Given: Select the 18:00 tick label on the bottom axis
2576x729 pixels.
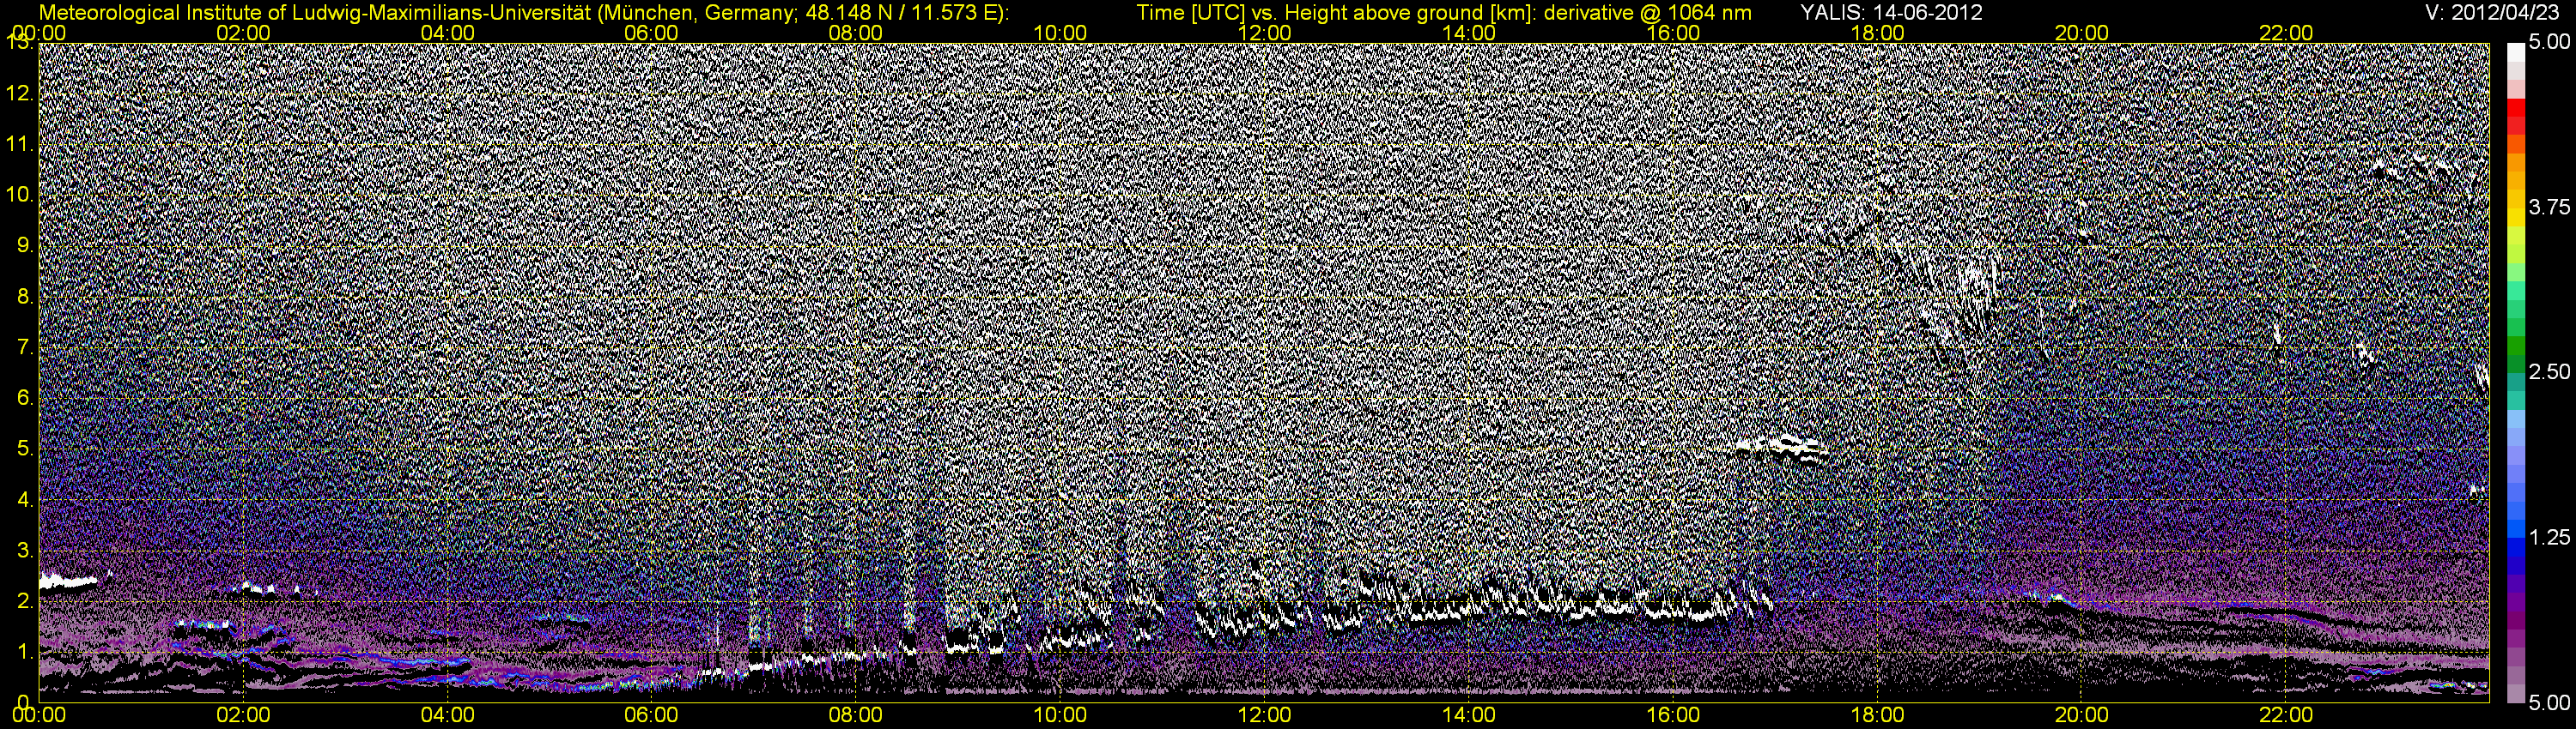Looking at the screenshot, I should [1877, 715].
